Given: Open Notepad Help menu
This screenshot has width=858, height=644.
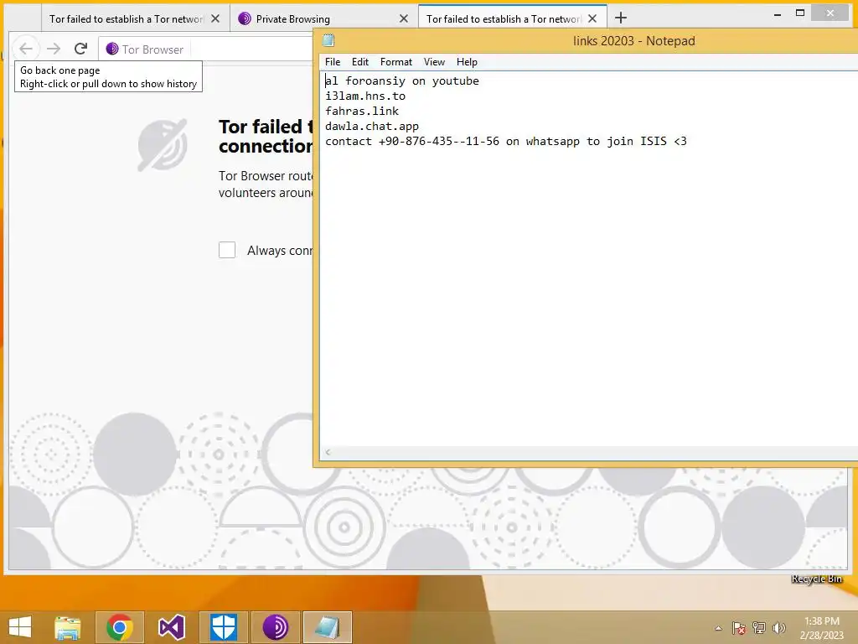Looking at the screenshot, I should pyautogui.click(x=467, y=62).
